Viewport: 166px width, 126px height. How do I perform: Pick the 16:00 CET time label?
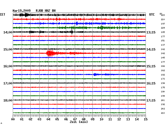point(8,66)
